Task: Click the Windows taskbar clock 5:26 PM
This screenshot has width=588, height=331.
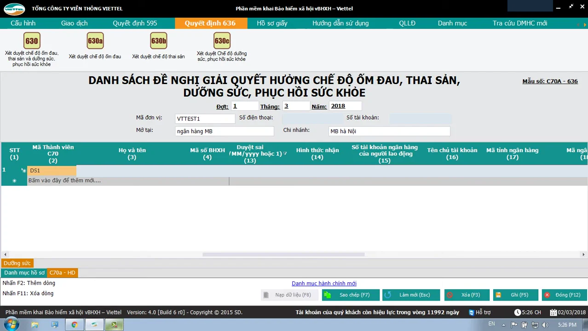Action: tap(567, 325)
